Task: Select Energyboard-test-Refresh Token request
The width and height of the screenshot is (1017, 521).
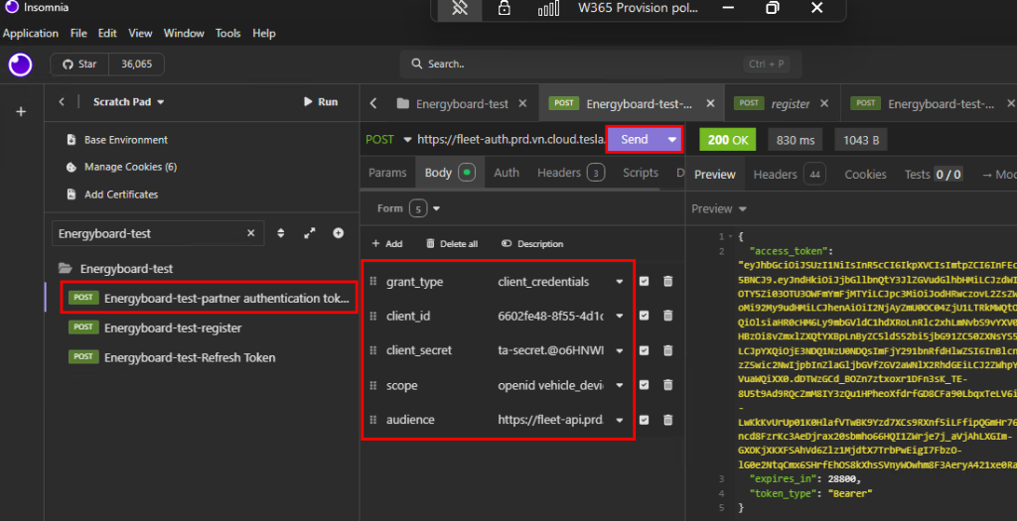Action: click(172, 357)
